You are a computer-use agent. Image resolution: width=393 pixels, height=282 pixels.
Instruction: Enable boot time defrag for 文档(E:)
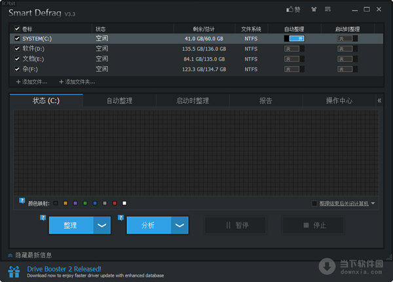[x=347, y=59]
